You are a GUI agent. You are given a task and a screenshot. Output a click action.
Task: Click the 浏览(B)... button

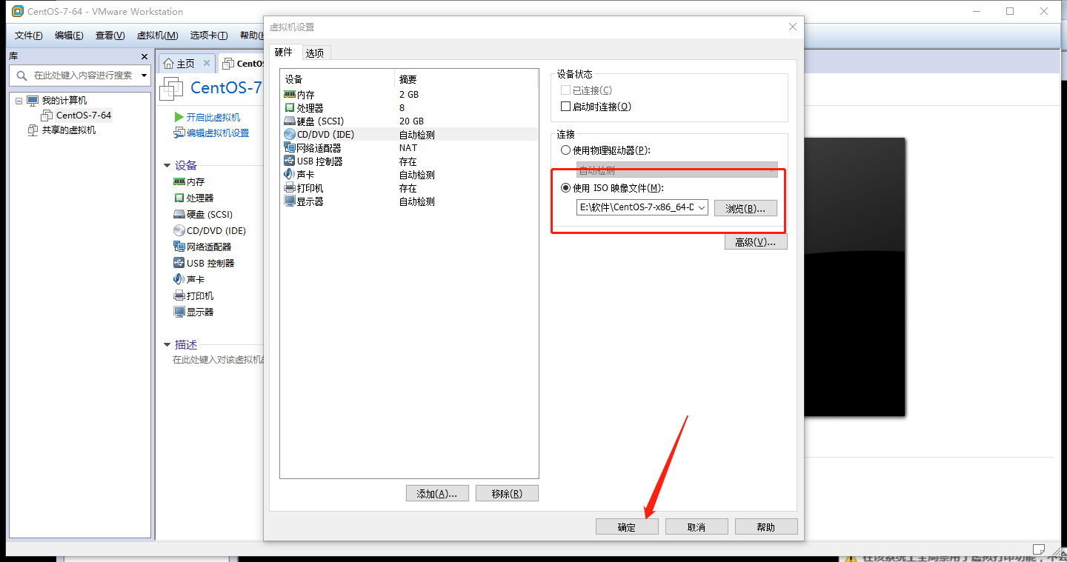745,208
